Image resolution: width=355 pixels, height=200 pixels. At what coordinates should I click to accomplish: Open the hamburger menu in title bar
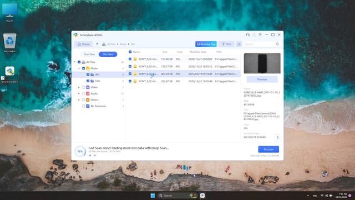[x=260, y=34]
